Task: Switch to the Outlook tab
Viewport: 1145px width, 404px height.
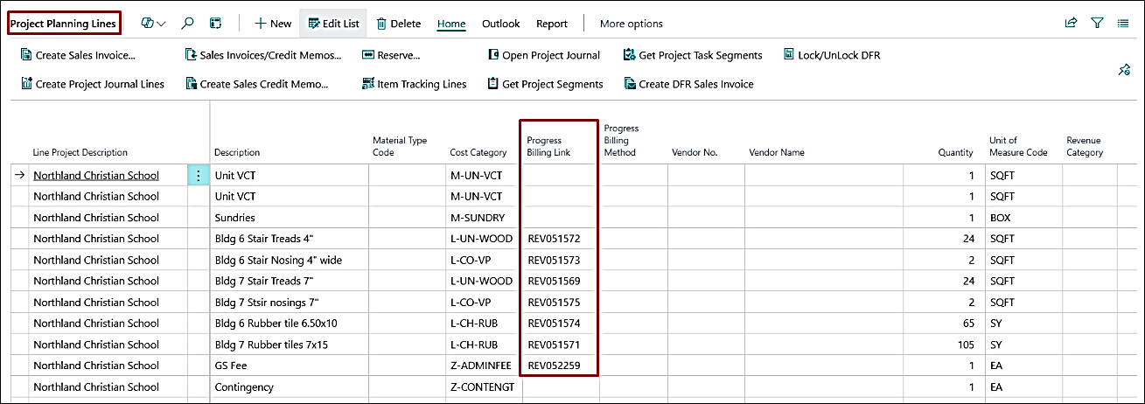Action: click(x=501, y=24)
